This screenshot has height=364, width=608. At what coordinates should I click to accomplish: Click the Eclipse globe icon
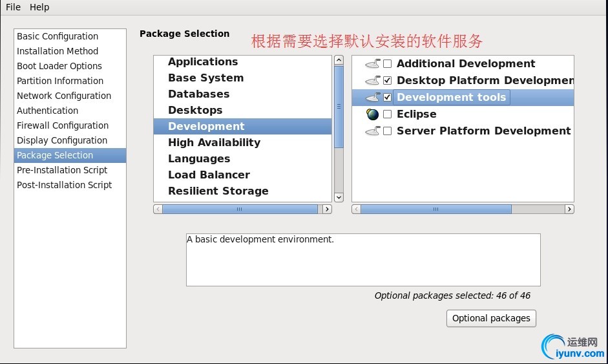click(373, 114)
